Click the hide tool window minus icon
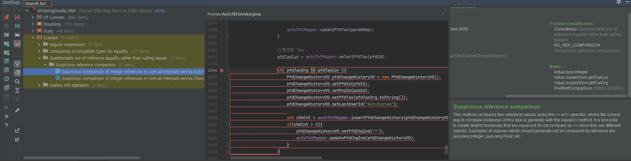Image resolution: width=631 pixels, height=161 pixels. (628, 2)
